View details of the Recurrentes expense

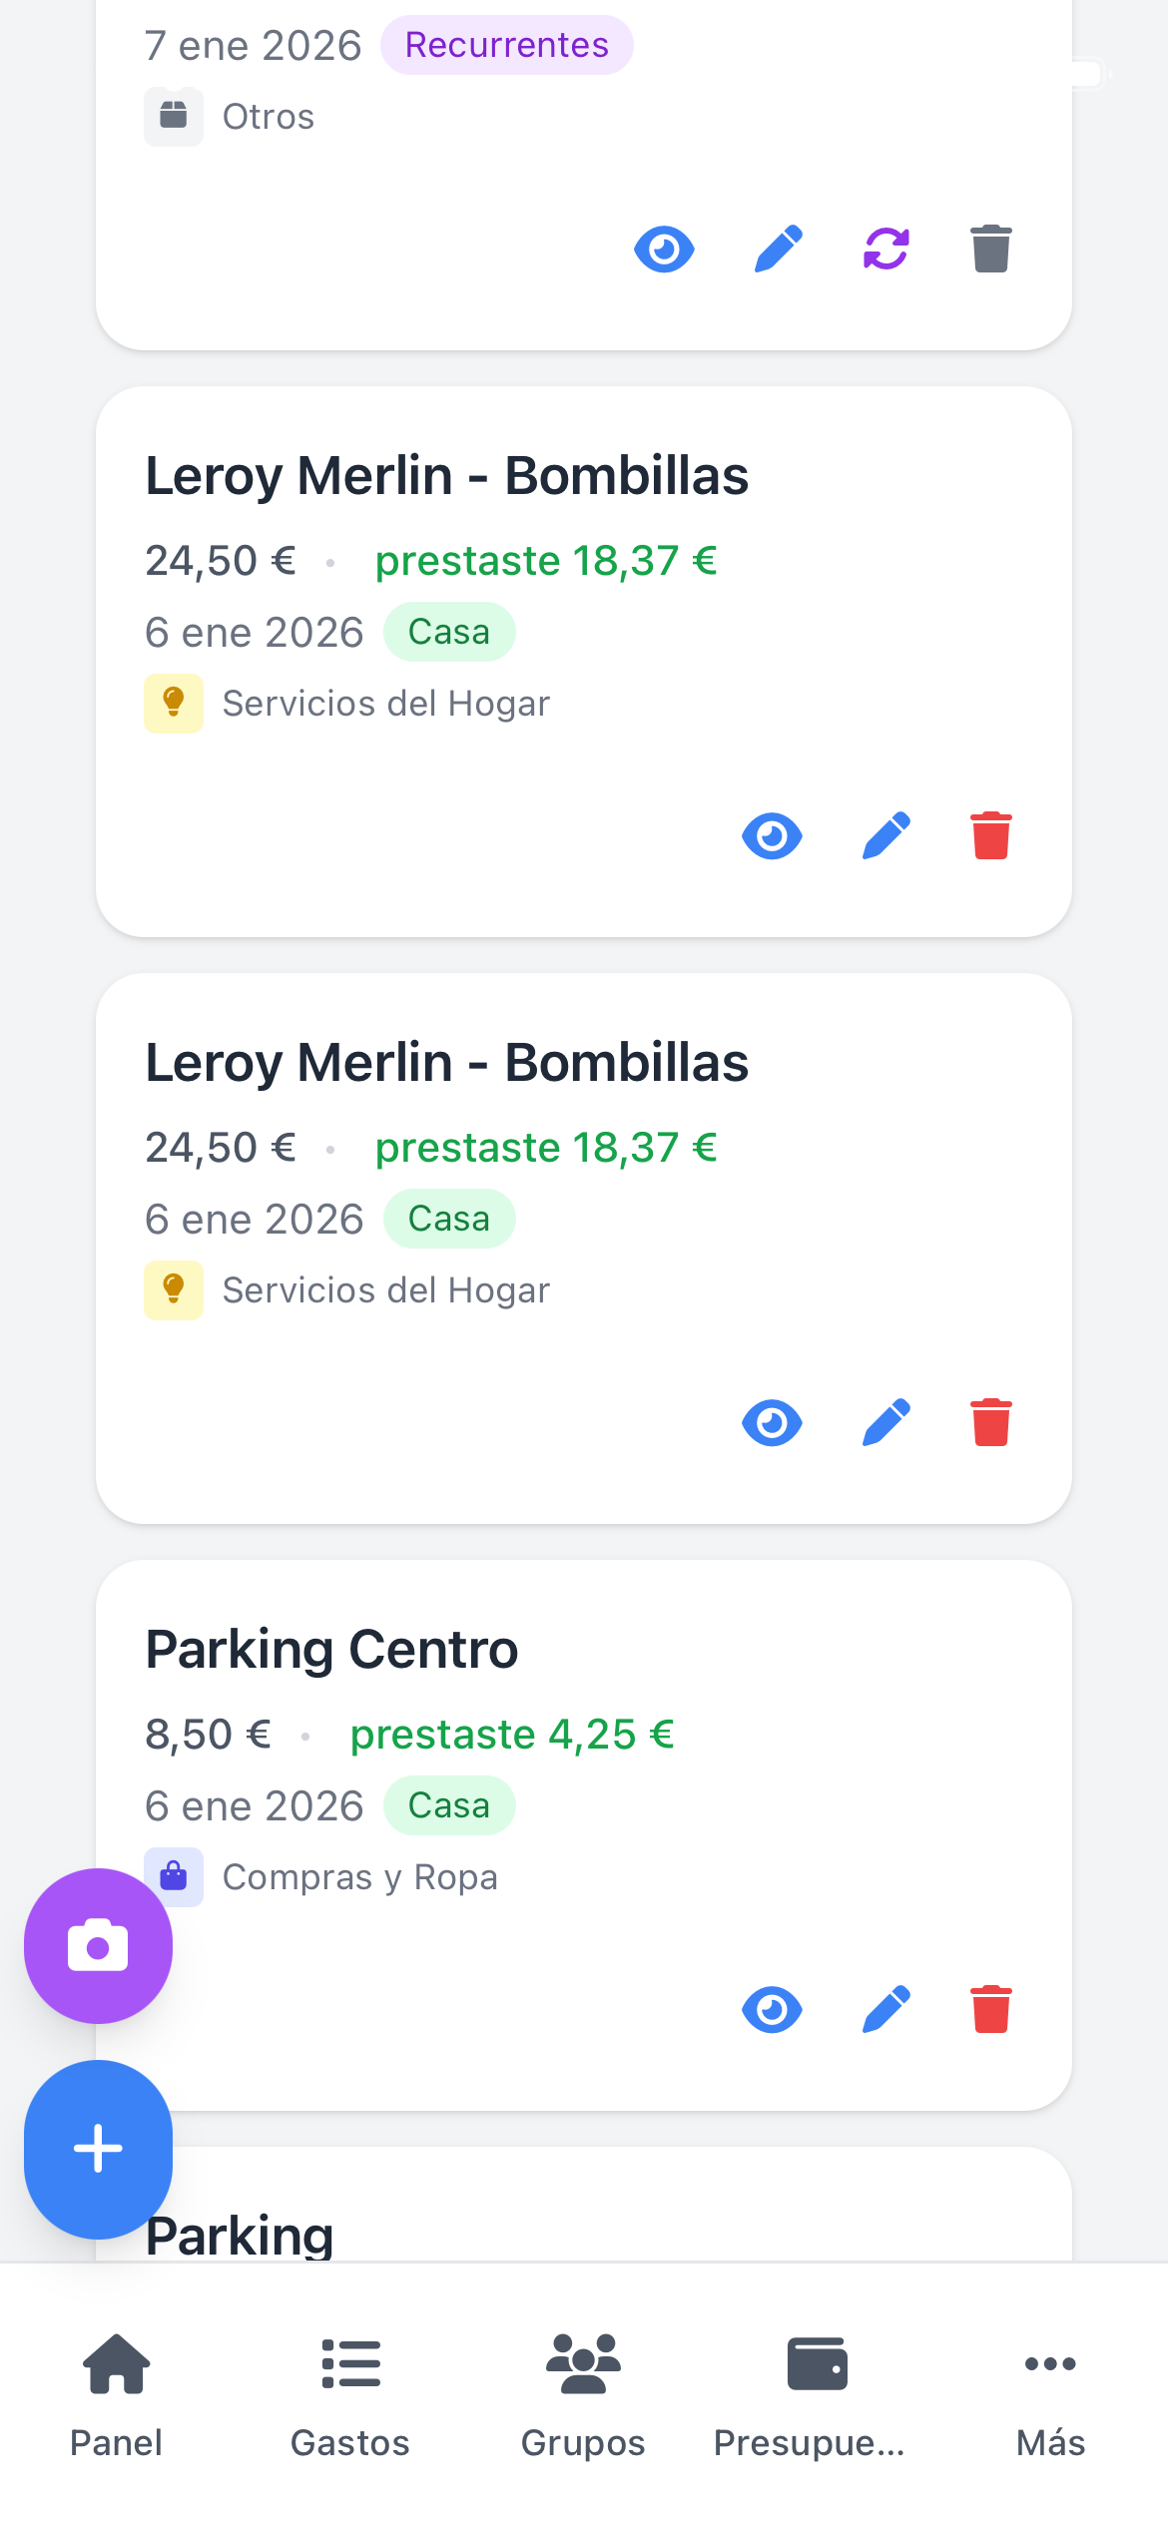664,249
